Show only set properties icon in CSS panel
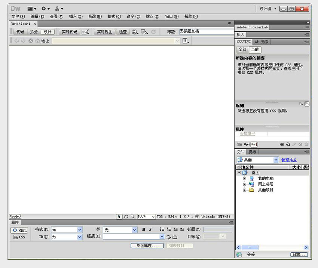 [254, 144]
